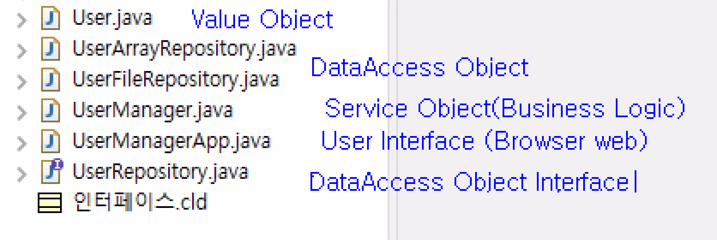Click the User.java file icon
The image size is (717, 240).
click(x=50, y=19)
